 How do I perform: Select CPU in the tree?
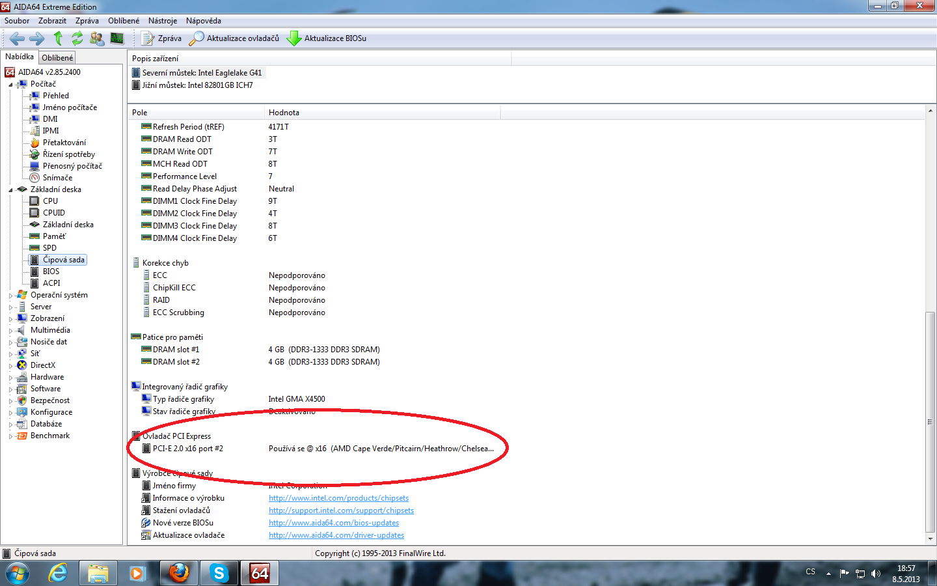pyautogui.click(x=50, y=201)
